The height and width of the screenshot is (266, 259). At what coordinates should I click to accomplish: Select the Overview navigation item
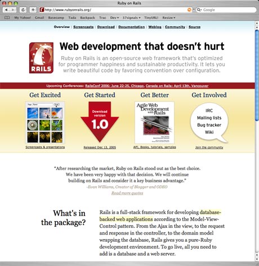coord(62,27)
